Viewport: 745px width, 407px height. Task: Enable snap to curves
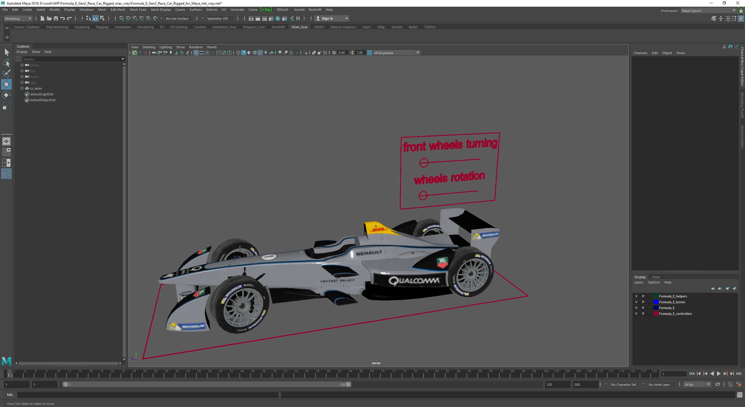[x=129, y=18]
